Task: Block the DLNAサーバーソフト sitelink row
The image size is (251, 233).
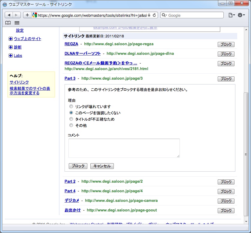Action: coord(226,54)
